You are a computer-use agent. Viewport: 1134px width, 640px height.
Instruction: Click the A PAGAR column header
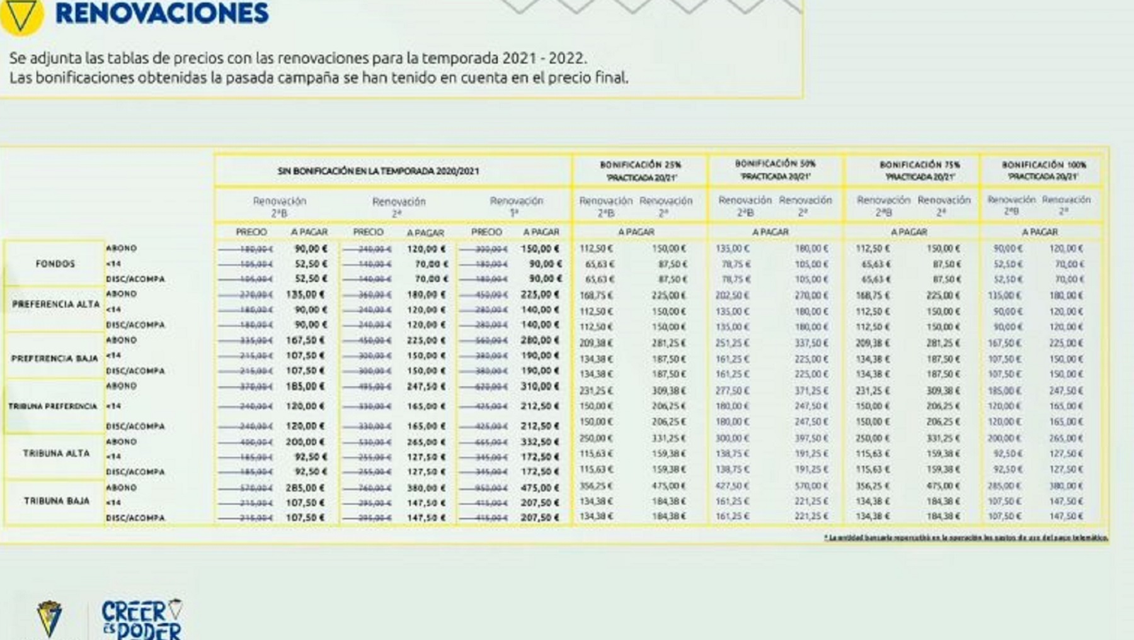(x=312, y=232)
